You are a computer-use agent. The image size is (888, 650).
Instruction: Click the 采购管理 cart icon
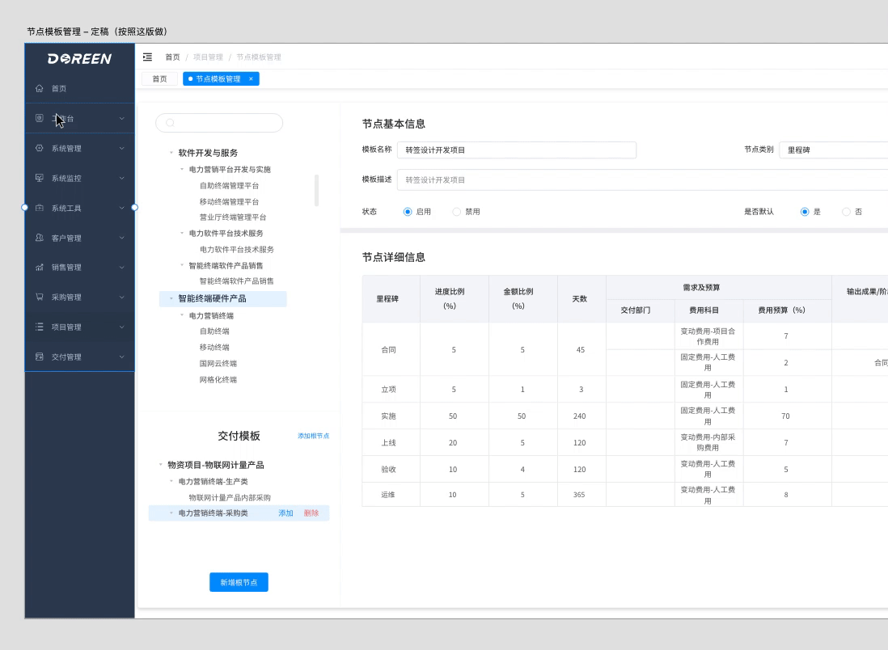click(x=39, y=297)
